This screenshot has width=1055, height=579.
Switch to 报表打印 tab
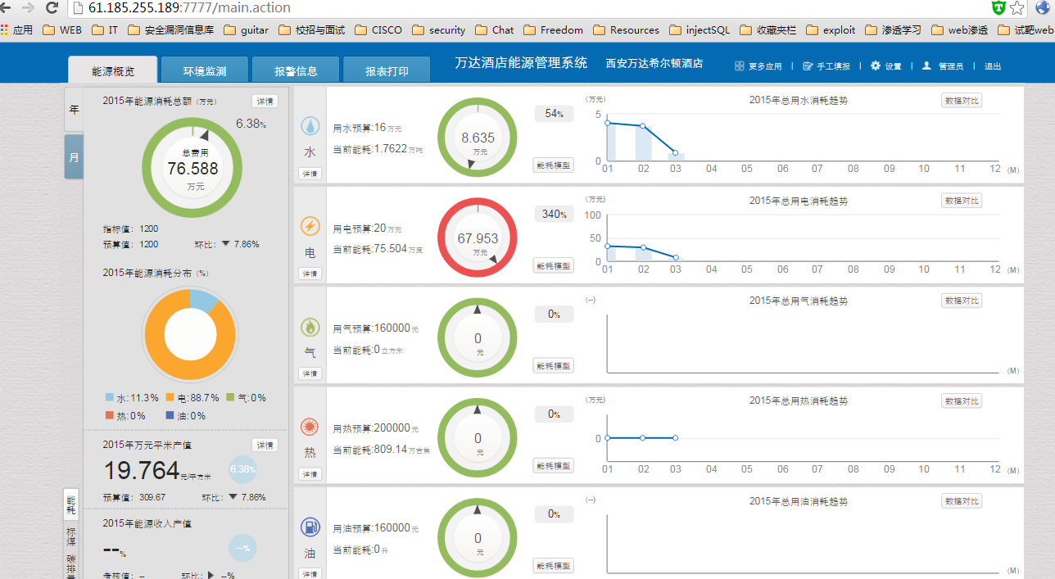click(x=387, y=70)
